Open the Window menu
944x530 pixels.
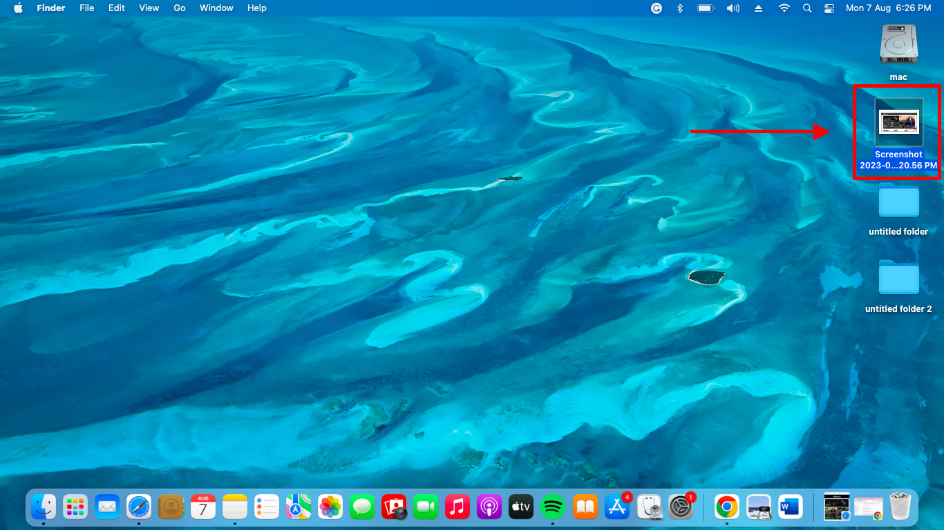[216, 8]
